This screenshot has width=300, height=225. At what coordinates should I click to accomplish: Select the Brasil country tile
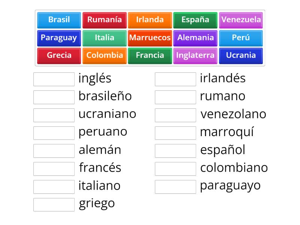pyautogui.click(x=58, y=20)
